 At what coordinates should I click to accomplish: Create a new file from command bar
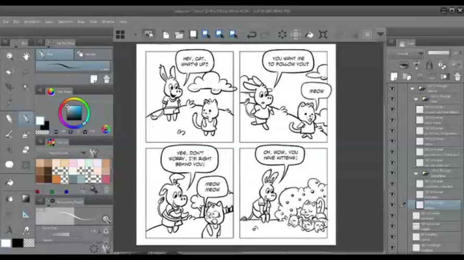click(166, 34)
